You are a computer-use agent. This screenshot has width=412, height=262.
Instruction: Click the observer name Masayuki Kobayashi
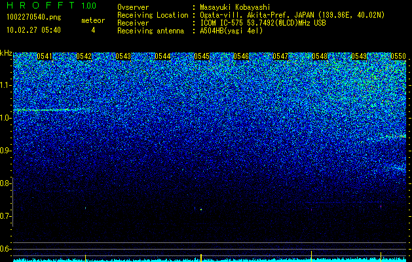(x=235, y=7)
